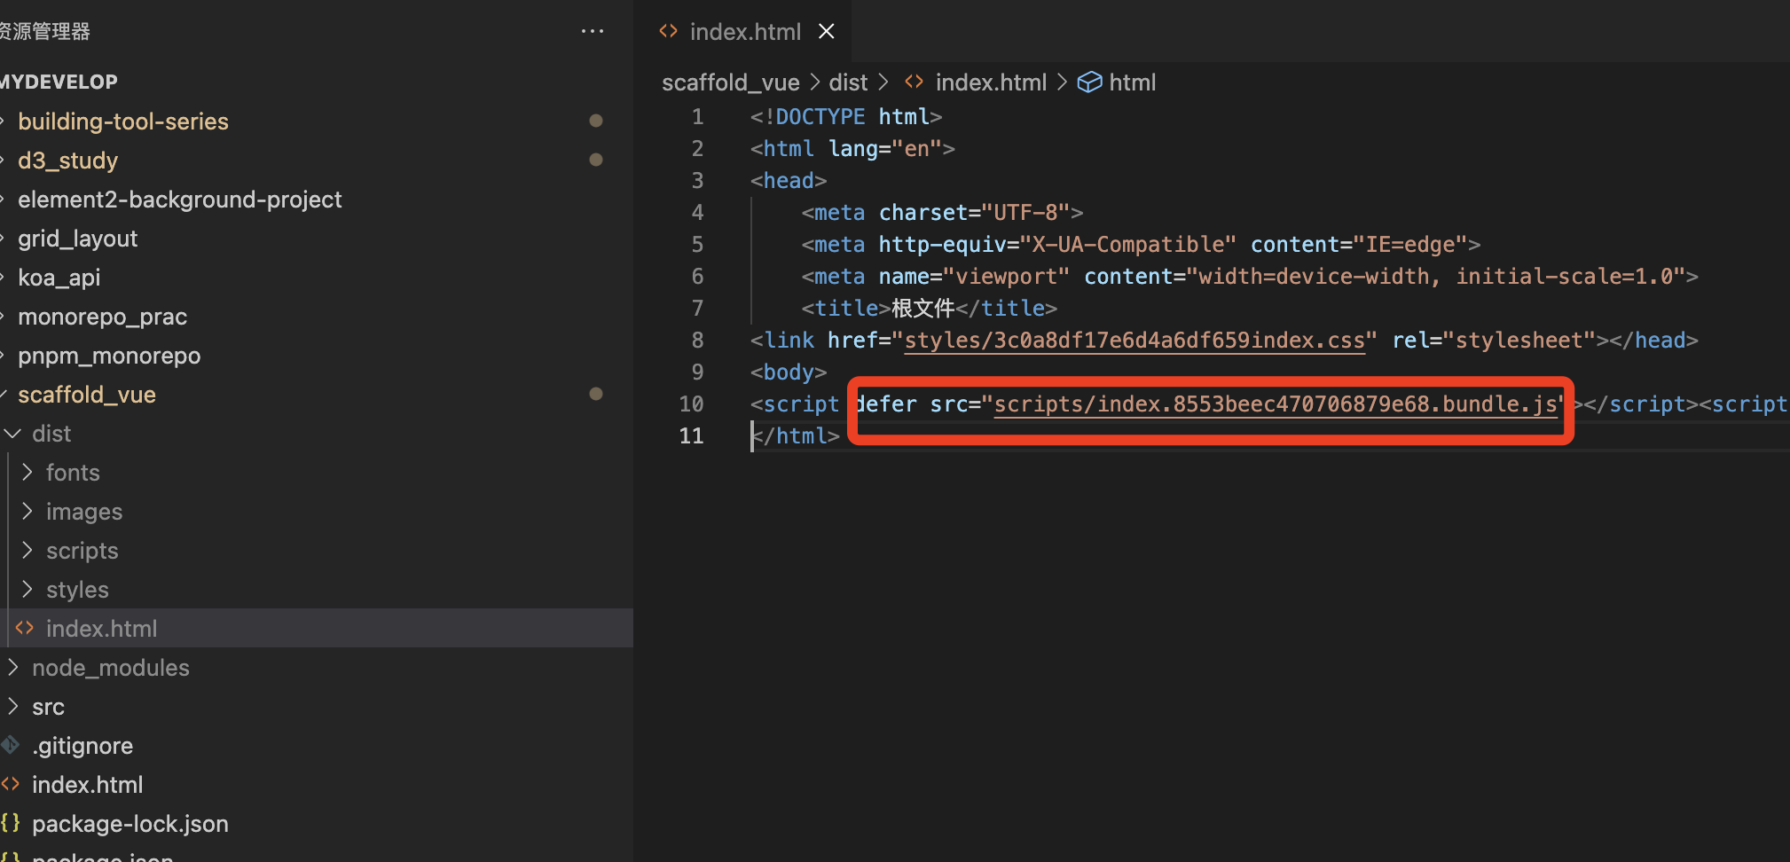Click the git icon beside .gitignore
This screenshot has width=1790, height=862.
coord(10,745)
